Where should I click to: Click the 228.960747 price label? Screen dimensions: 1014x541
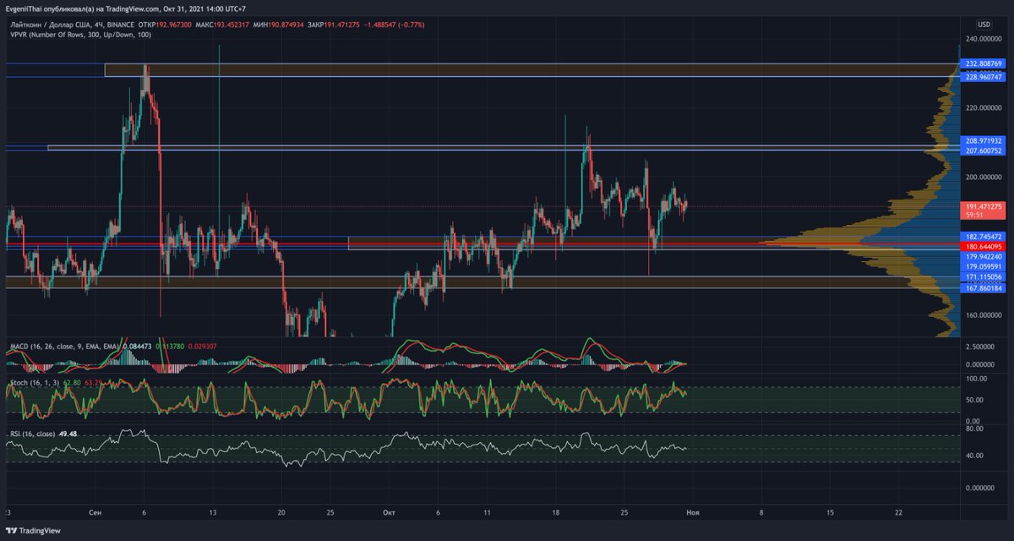(984, 77)
